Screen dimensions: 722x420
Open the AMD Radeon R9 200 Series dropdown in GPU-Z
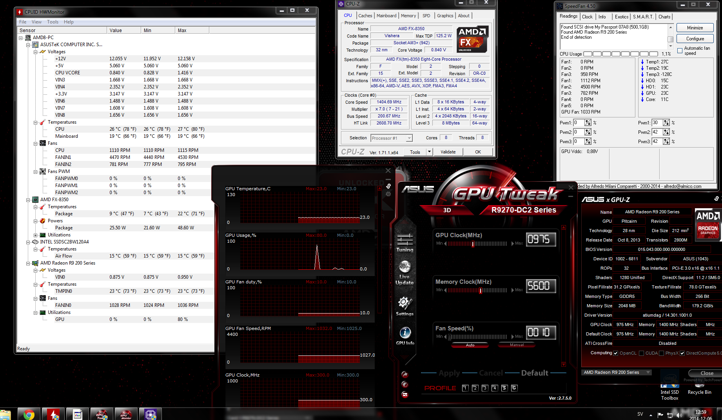(617, 372)
